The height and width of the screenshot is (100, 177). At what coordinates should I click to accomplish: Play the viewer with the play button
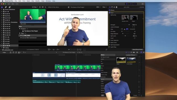(x=69, y=49)
